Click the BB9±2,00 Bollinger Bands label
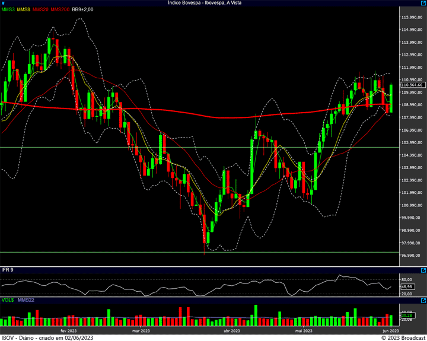The image size is (427, 341). [84, 9]
